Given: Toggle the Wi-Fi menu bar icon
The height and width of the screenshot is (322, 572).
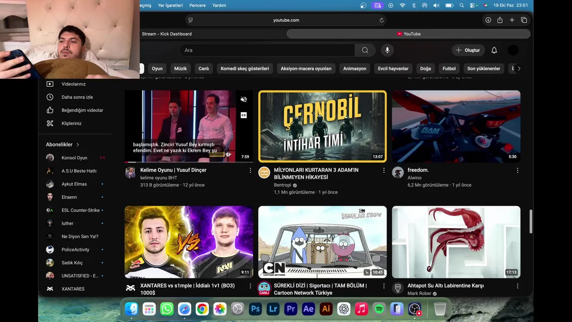Looking at the screenshot, I should point(403,5).
